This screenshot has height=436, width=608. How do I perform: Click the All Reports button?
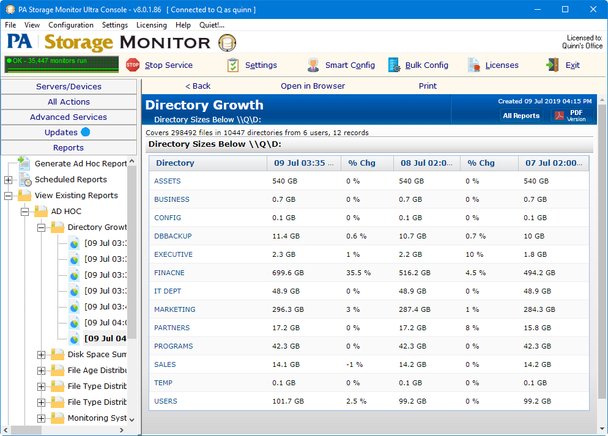[521, 116]
